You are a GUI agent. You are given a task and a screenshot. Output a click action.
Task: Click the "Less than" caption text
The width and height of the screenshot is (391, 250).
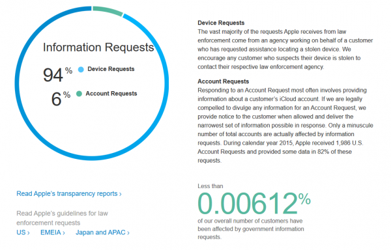(210, 186)
